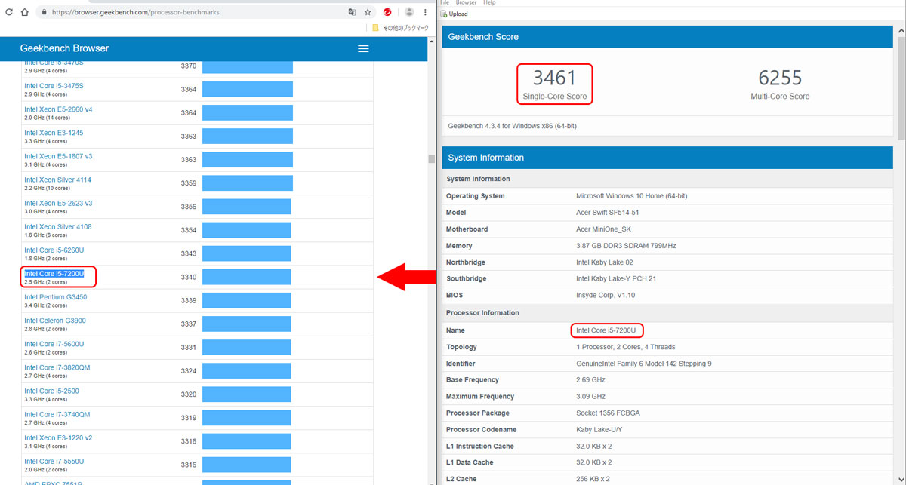Click the blue score bar for Celeron G3900
Viewport: 906px width, 485px height.
coord(248,324)
